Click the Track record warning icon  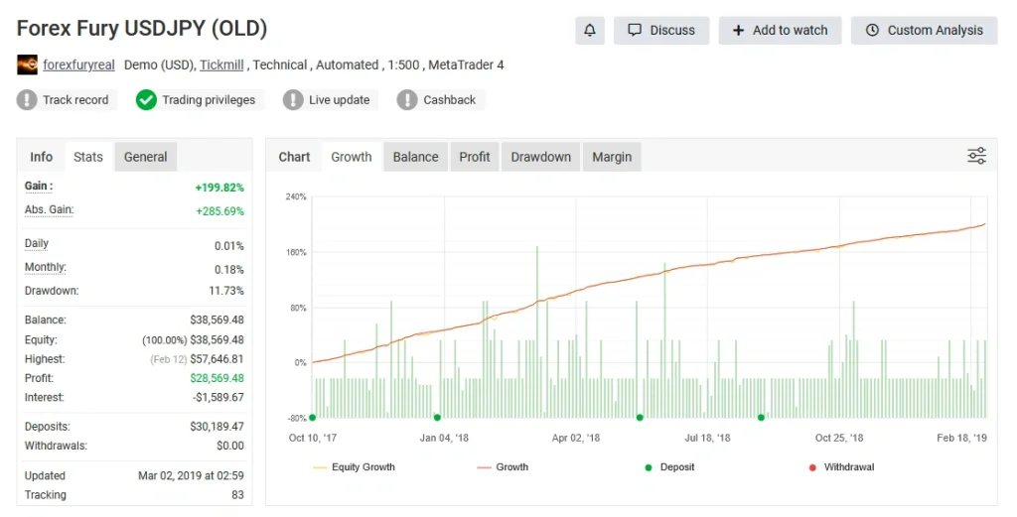(x=27, y=100)
